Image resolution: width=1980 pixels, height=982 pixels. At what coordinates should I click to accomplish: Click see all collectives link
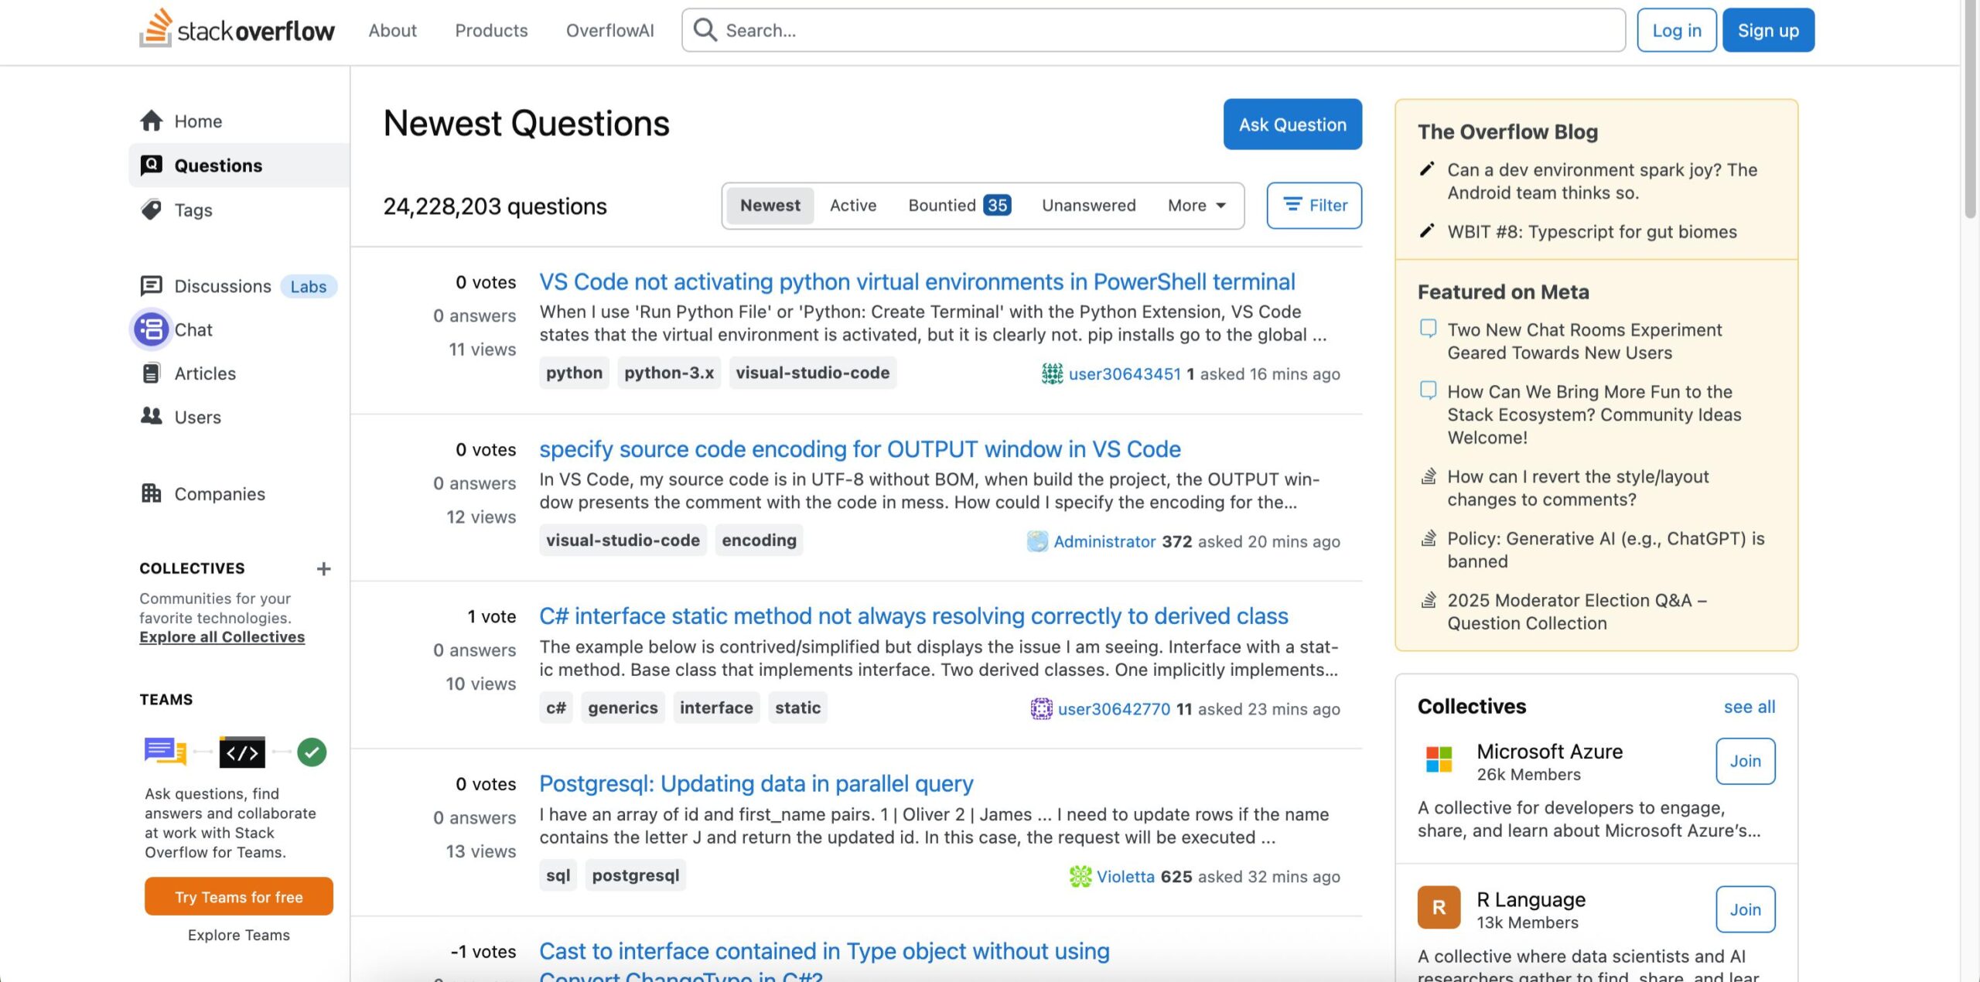[1749, 707]
